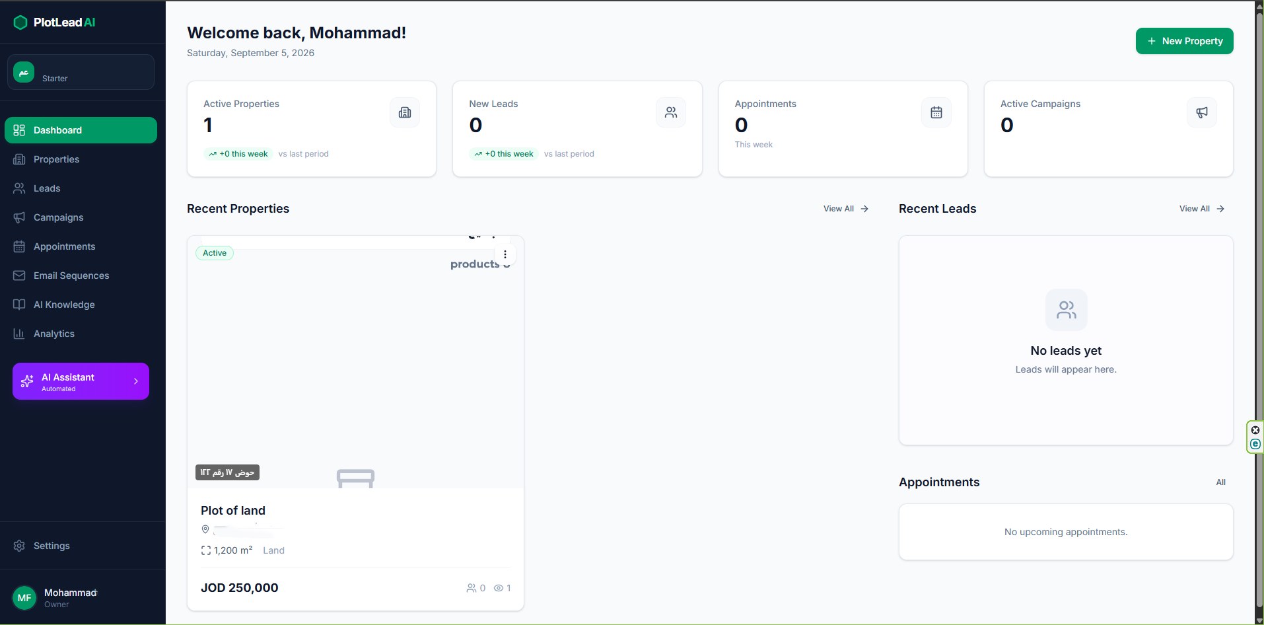Click the Active Properties "+0 this week" badge

pos(238,154)
